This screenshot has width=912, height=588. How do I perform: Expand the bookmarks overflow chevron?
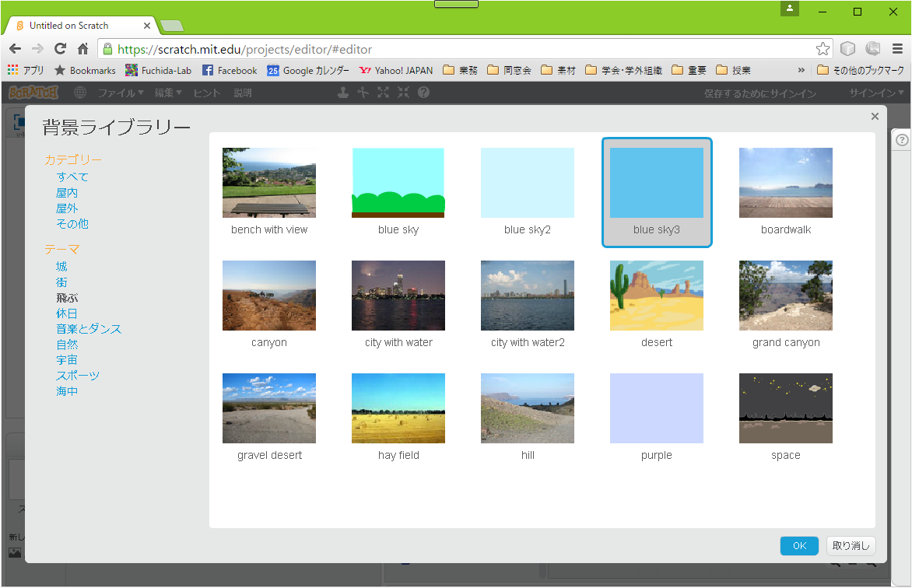pos(802,70)
